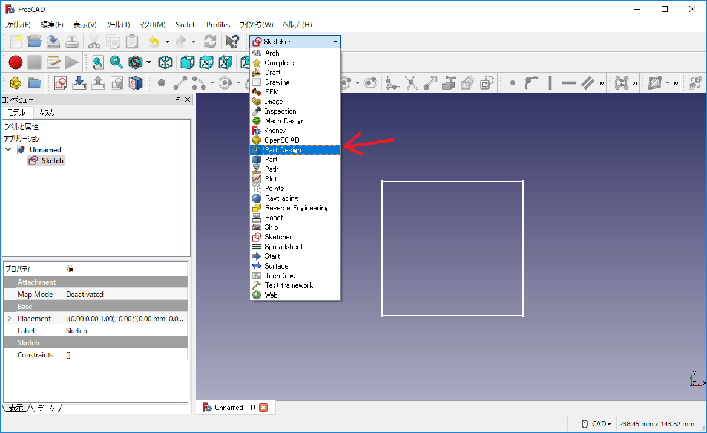Click the top view cube icon
707x433 pixels.
pyautogui.click(x=206, y=62)
